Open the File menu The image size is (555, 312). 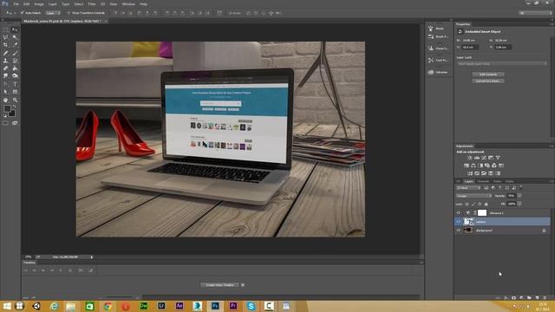tap(16, 3)
